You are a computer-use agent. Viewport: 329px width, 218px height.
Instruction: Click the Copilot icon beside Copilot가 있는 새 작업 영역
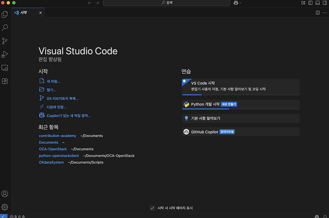42,115
